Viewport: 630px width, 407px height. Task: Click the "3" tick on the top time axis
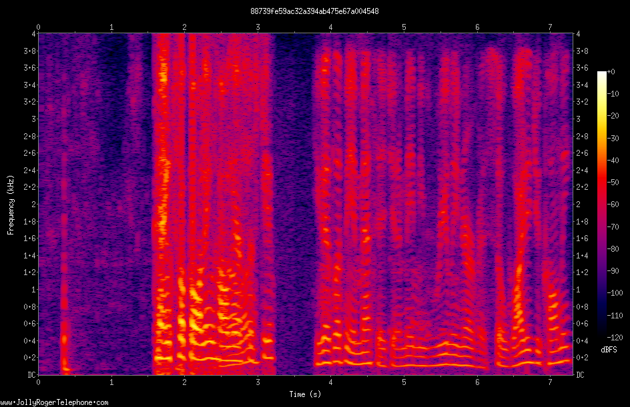[258, 27]
